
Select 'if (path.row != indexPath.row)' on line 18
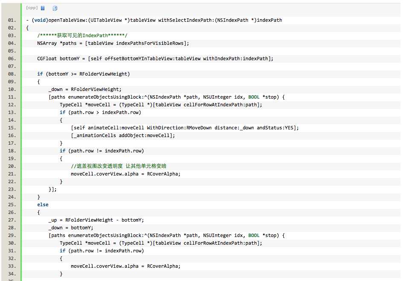pos(102,151)
